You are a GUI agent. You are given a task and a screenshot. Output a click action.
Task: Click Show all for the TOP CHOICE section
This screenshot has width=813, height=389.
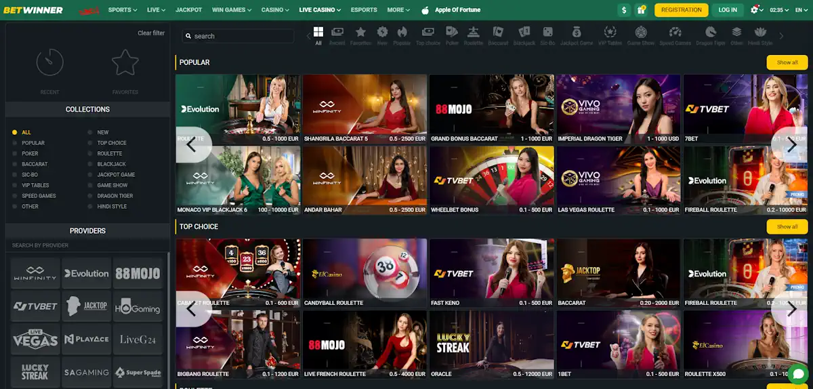tap(787, 226)
